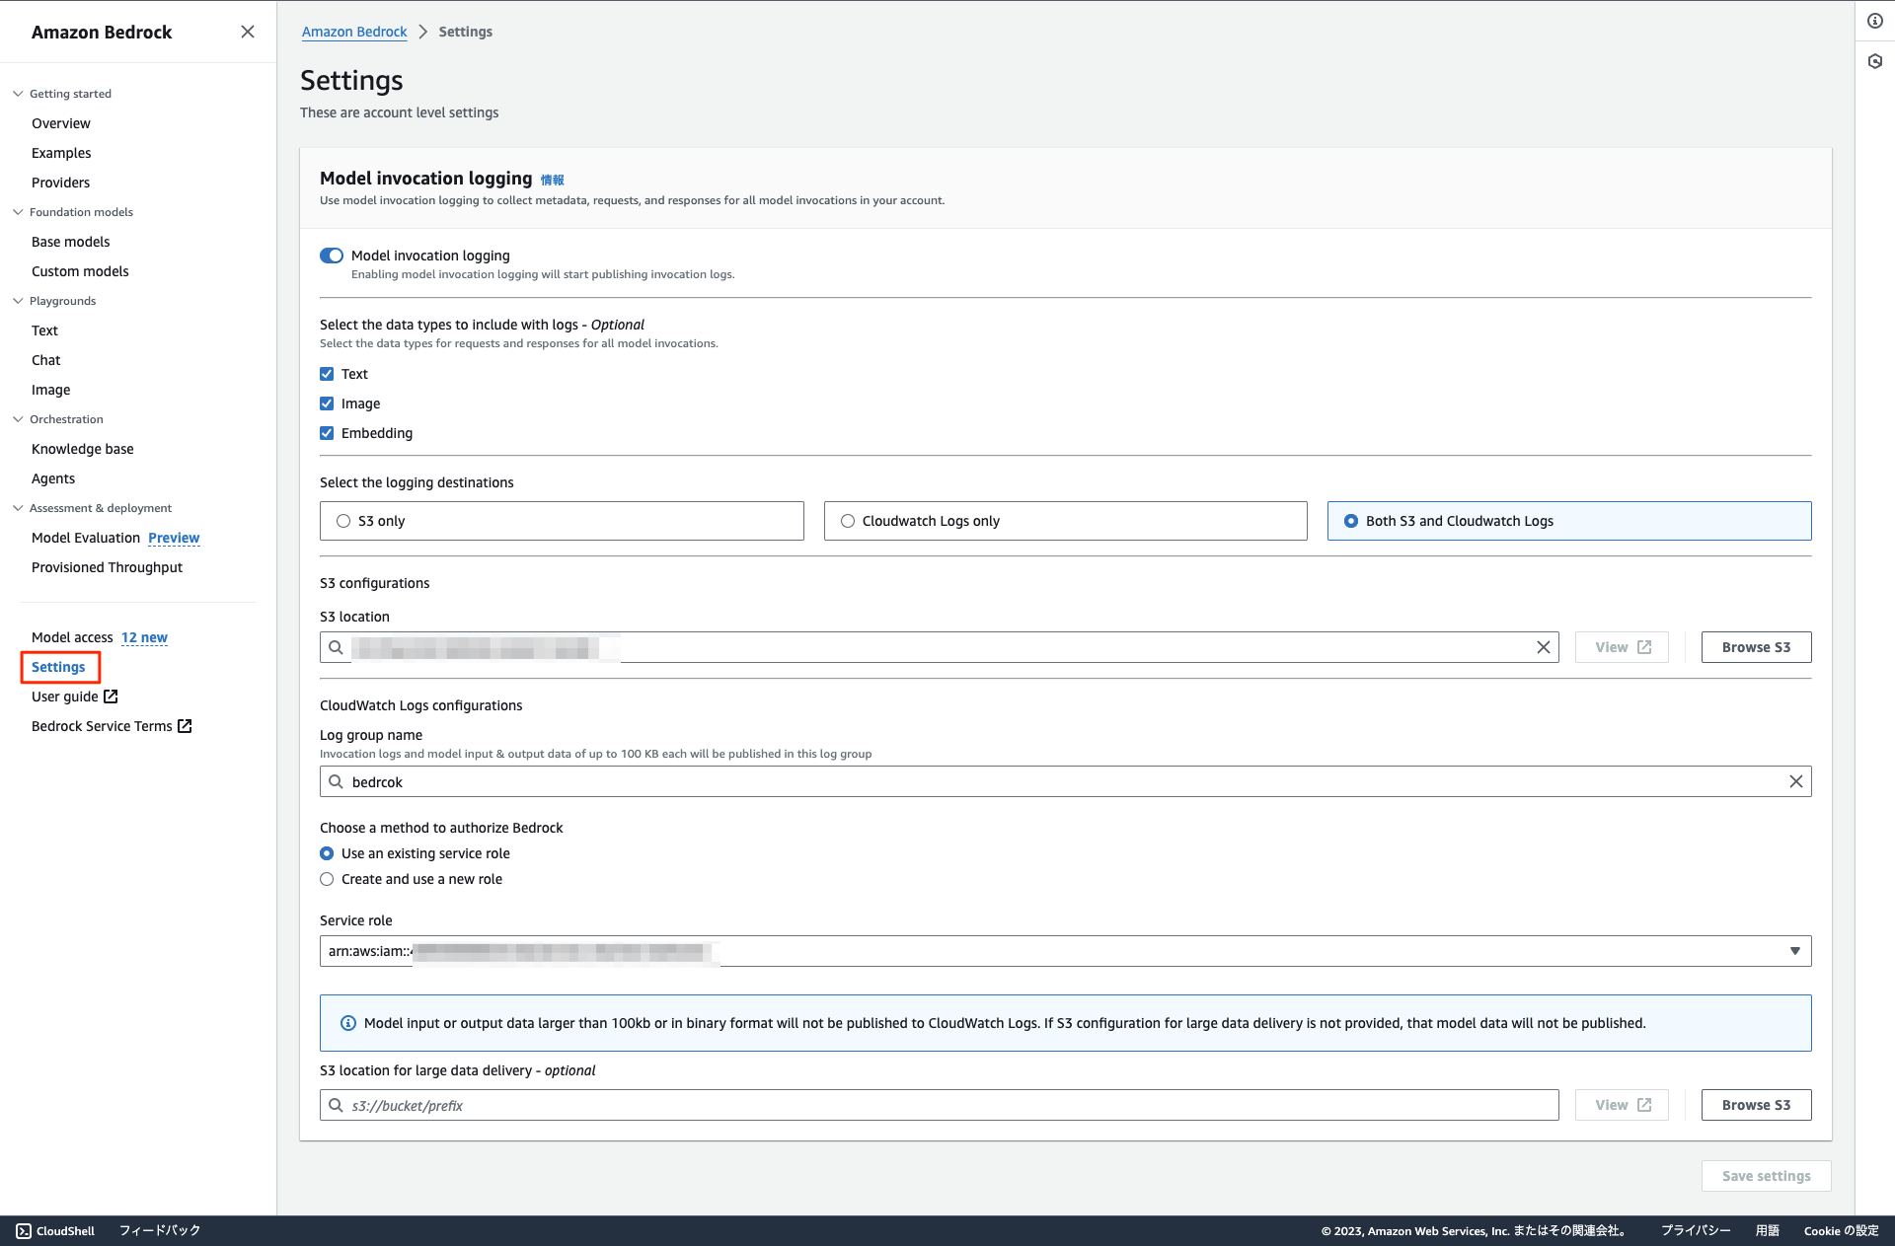The image size is (1895, 1246).
Task: Click フィードバック in the footer
Action: [x=160, y=1230]
